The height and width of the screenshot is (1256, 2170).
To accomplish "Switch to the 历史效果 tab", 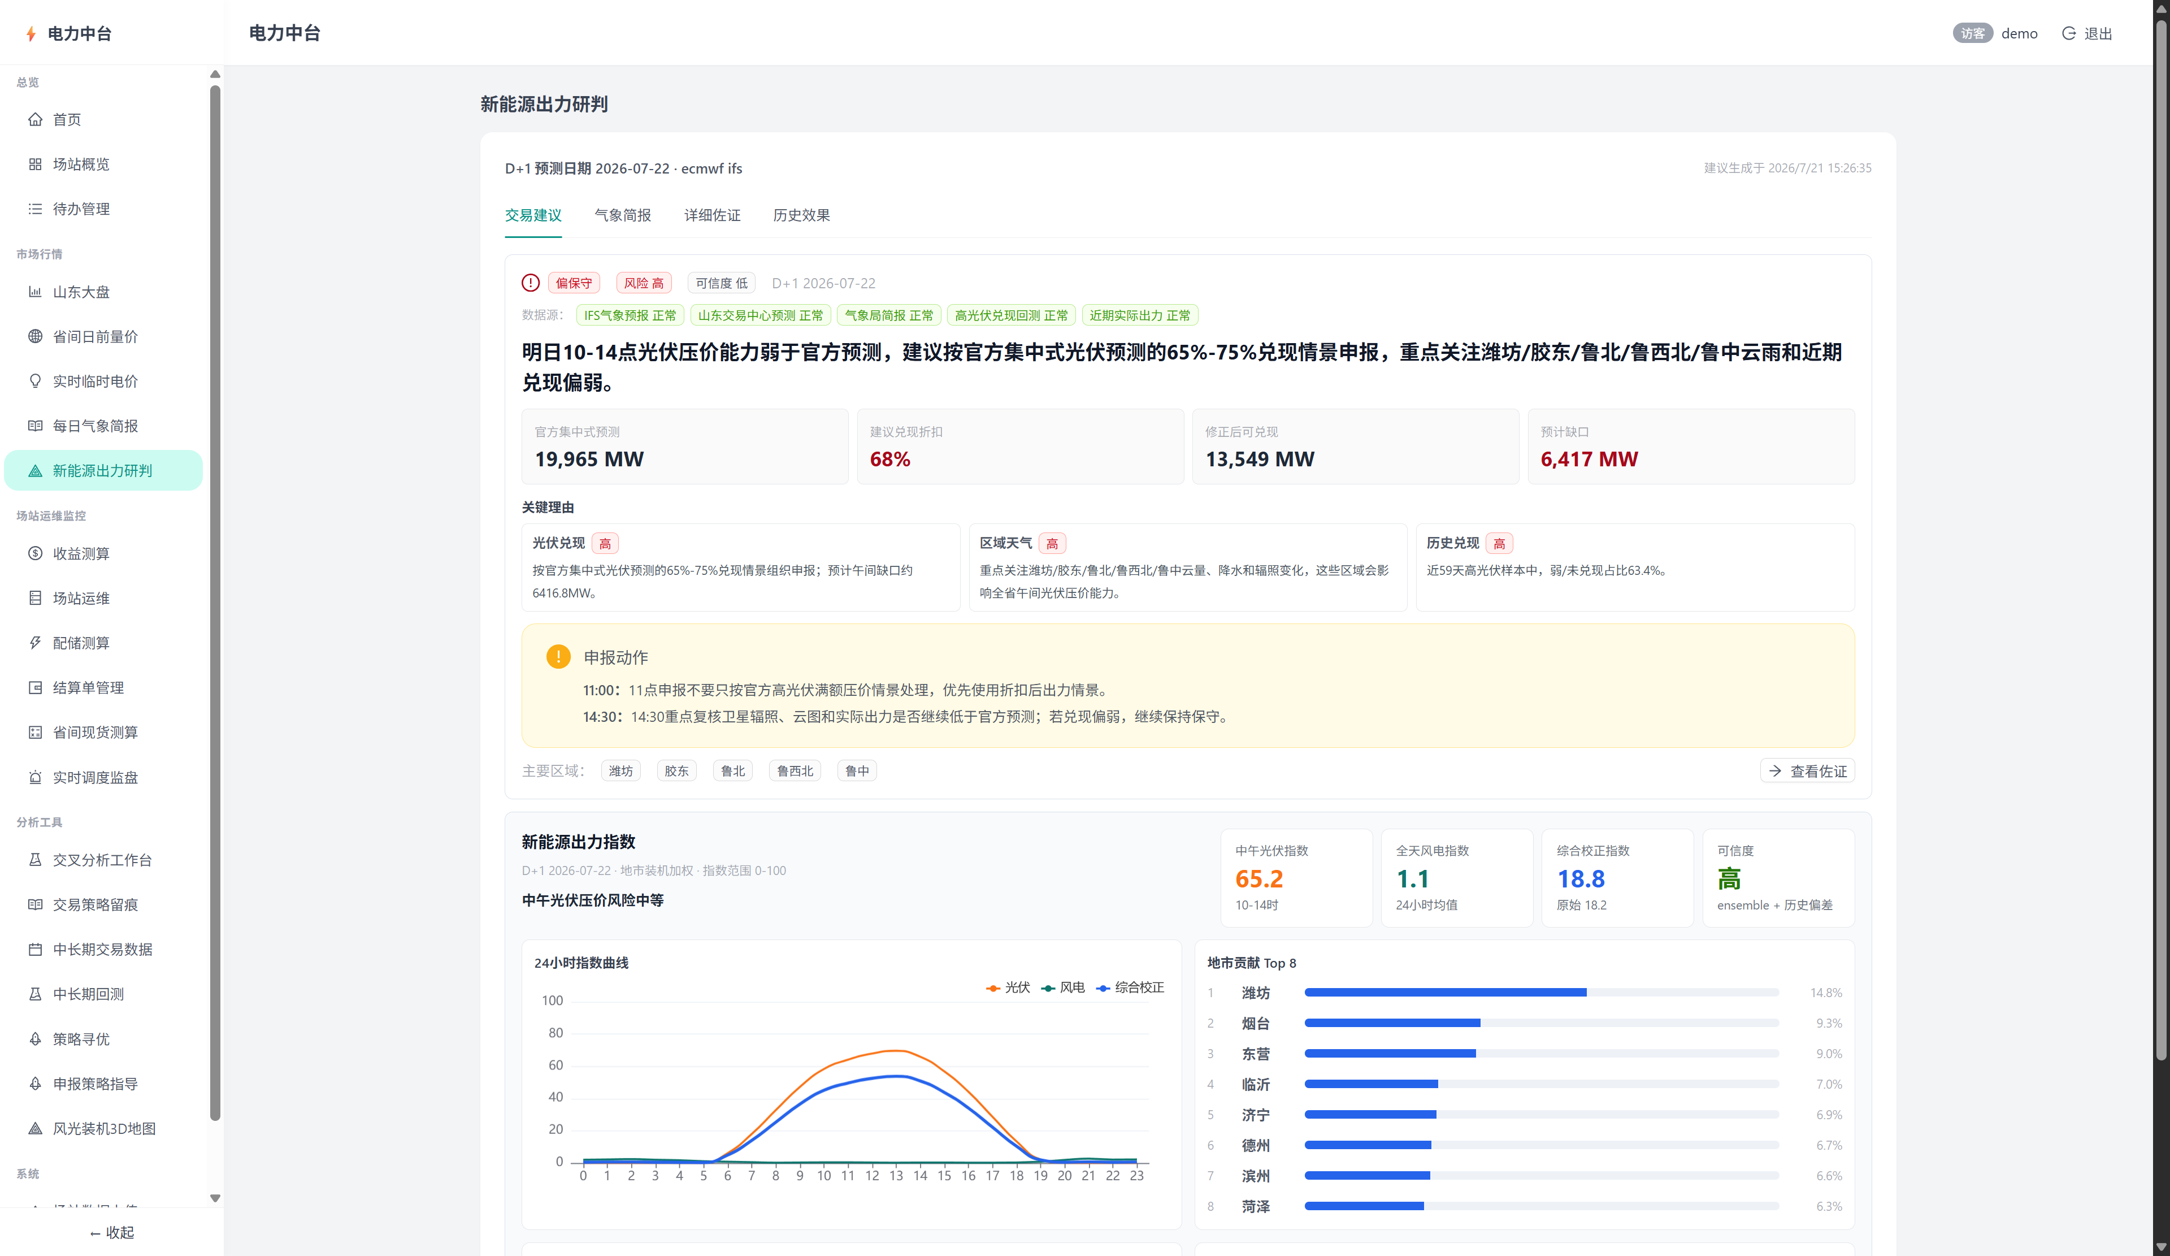I will pos(802,215).
